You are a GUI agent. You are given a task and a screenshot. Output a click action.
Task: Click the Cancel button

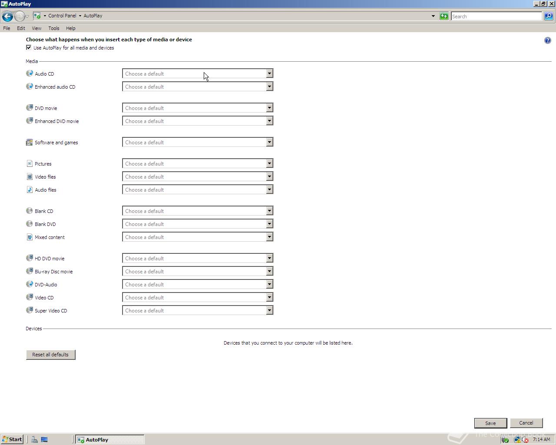tap(526, 423)
